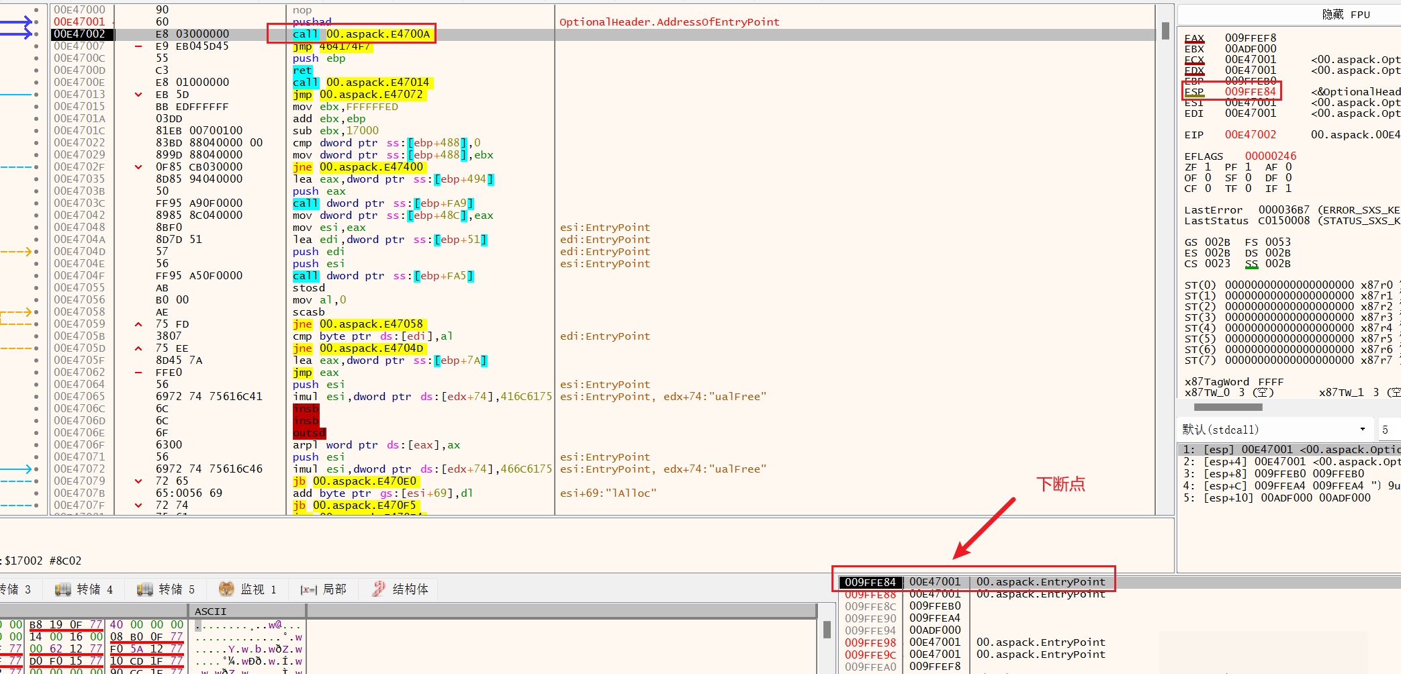Open the 结构体 struct tab
1401x674 pixels.
tap(400, 589)
